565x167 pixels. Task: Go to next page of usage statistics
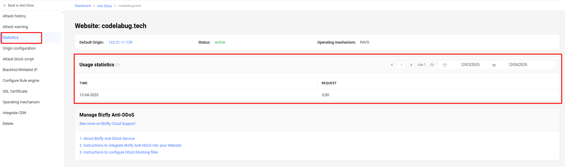(x=411, y=65)
